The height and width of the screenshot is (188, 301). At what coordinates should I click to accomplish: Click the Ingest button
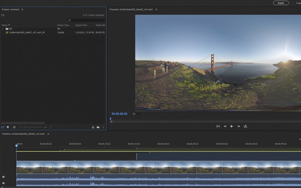(281, 3)
